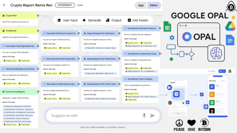
Task: Open the Generate Chart Specialist Query node
Action: pyautogui.click(x=19, y=46)
